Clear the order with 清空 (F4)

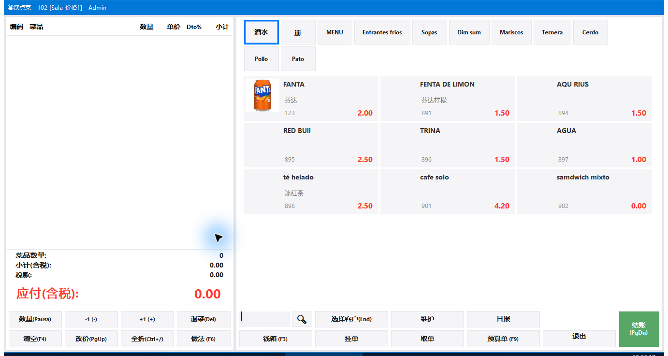(35, 339)
